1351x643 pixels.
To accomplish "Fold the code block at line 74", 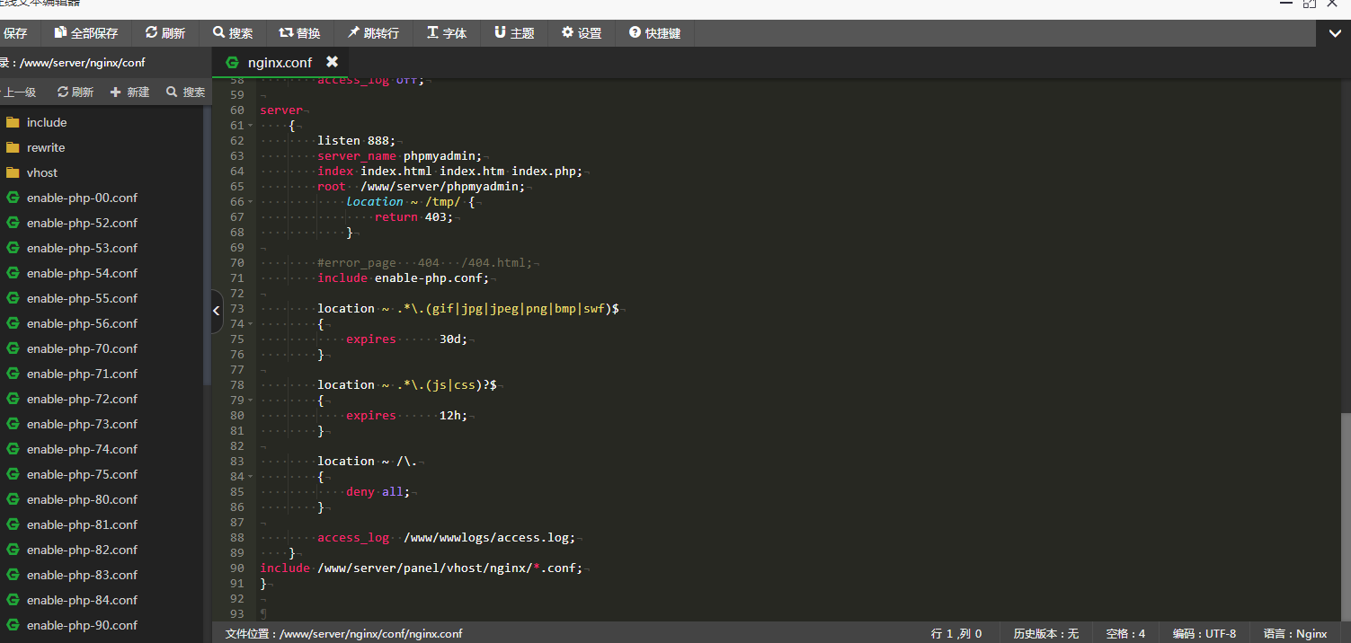I will 251,324.
